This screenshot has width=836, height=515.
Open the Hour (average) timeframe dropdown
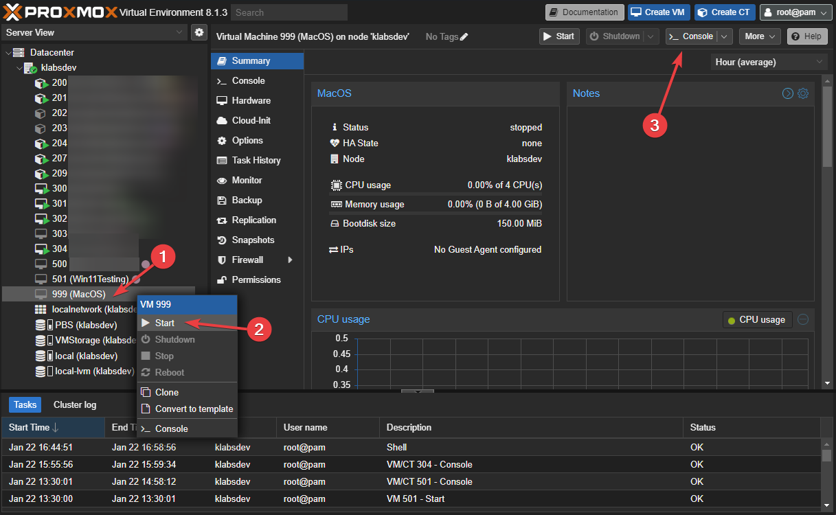768,62
